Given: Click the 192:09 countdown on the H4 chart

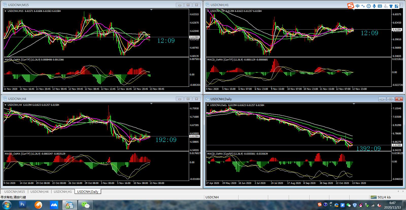Looking at the screenshot, I should (166, 140).
